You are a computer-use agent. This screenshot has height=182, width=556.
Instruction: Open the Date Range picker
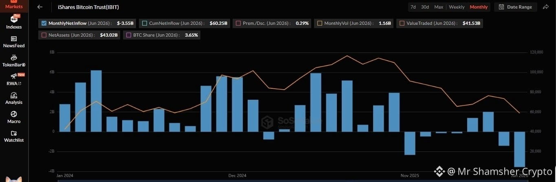[516, 7]
